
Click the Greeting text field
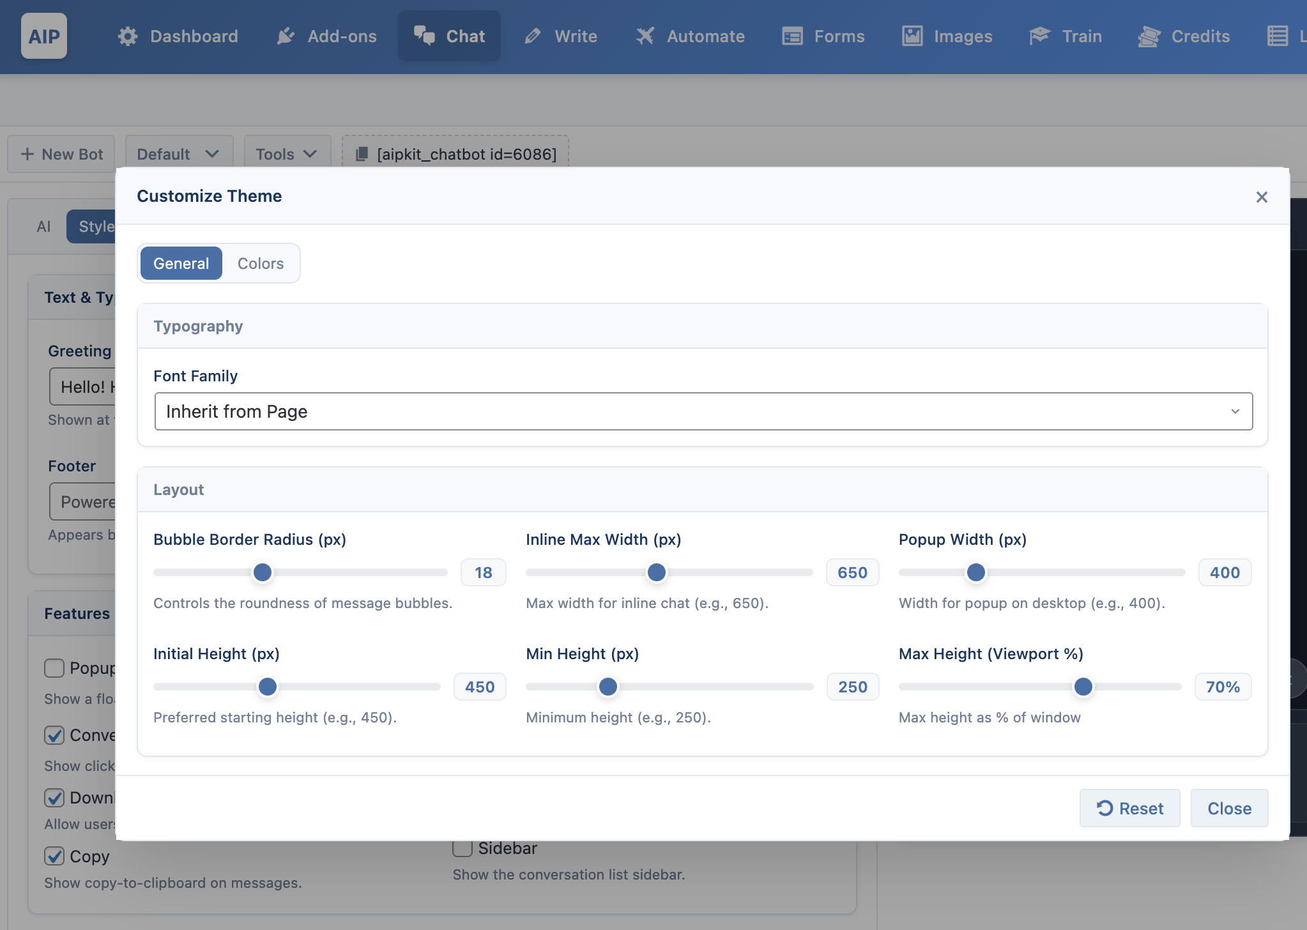point(83,386)
